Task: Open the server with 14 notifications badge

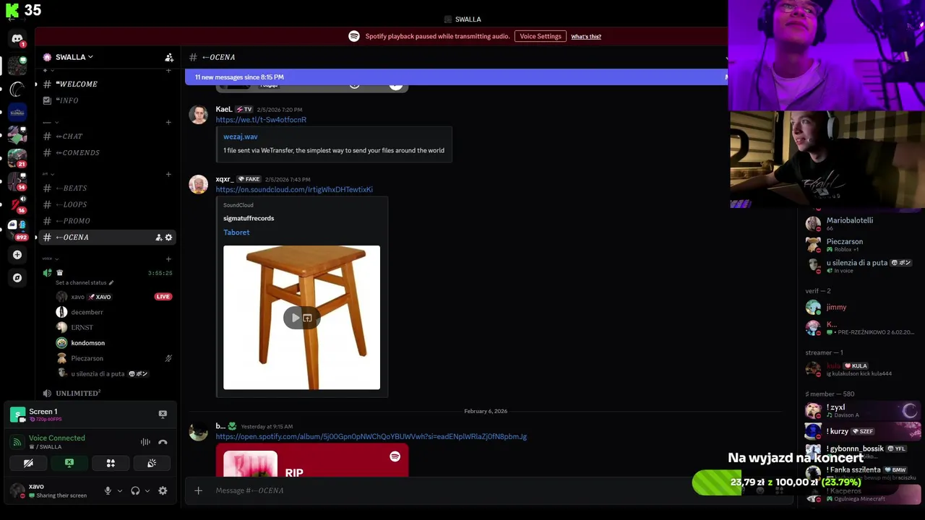Action: point(17,181)
